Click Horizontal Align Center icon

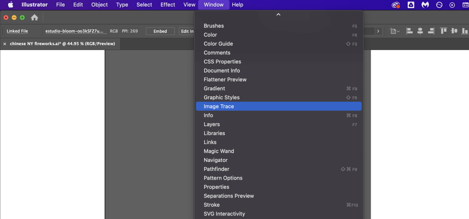[420, 31]
